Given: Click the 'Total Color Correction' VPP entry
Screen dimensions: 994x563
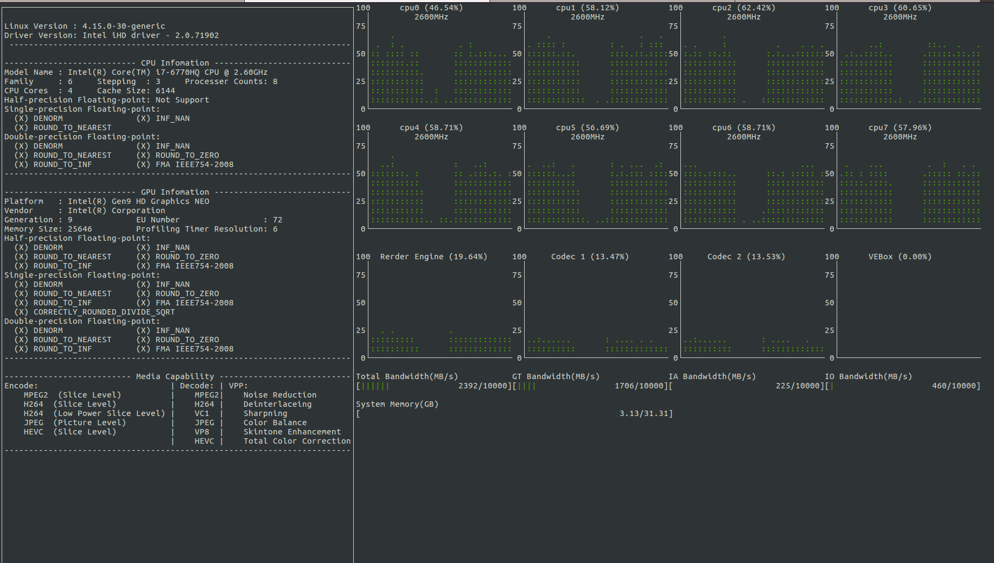Looking at the screenshot, I should (x=297, y=441).
